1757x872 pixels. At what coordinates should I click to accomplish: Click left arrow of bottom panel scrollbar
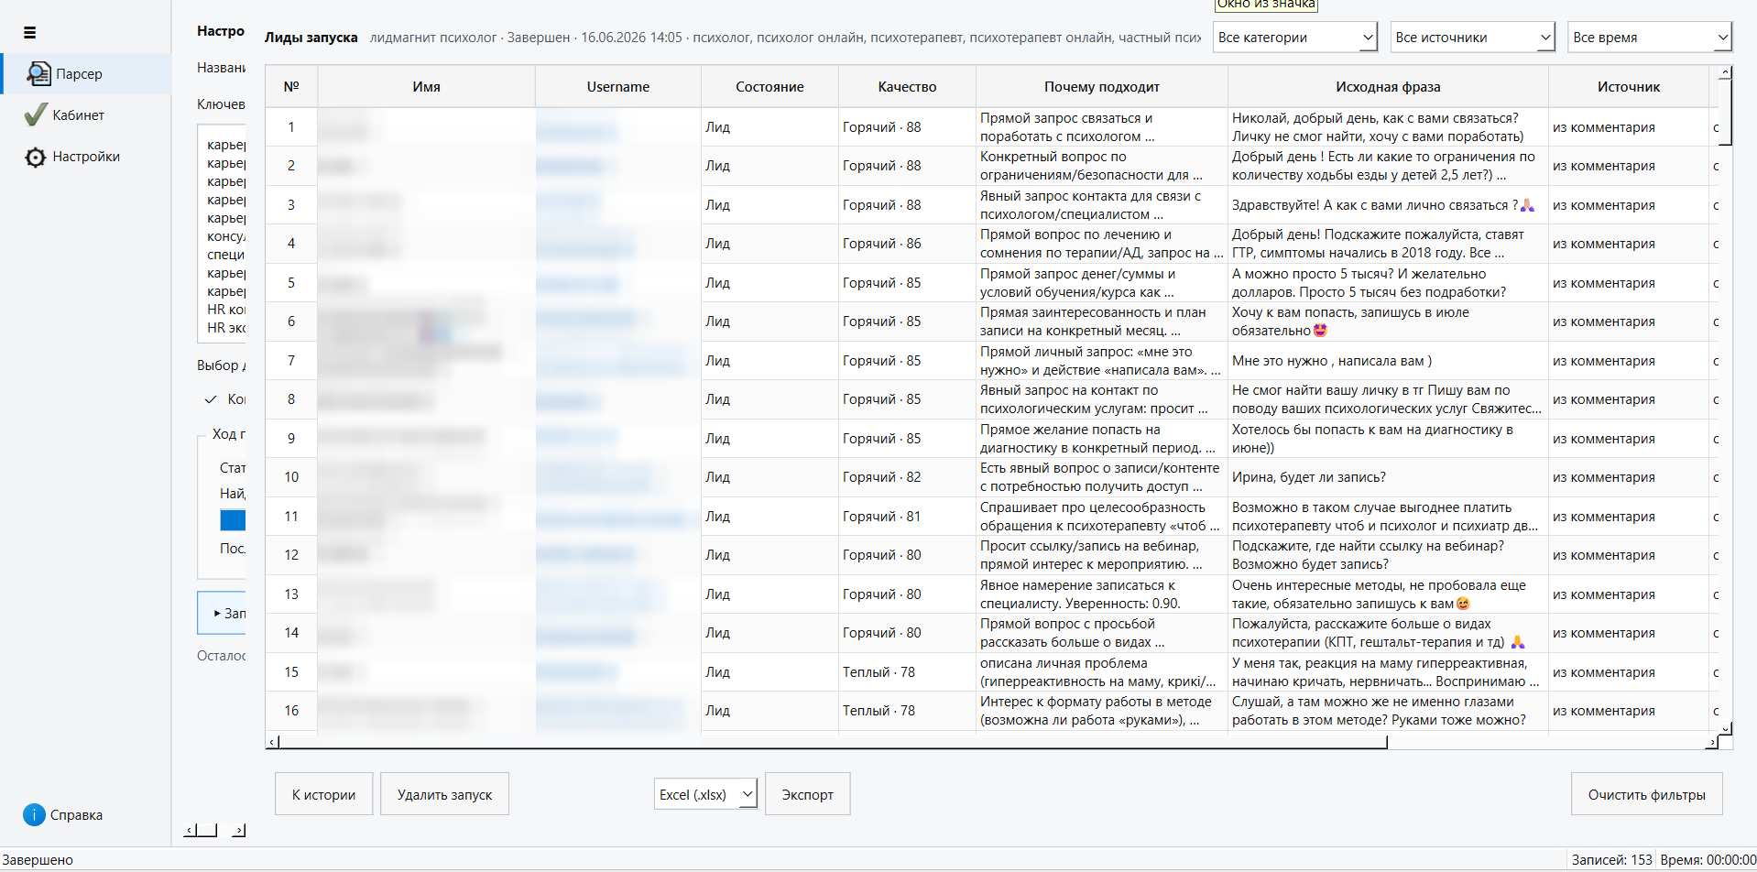coord(191,830)
